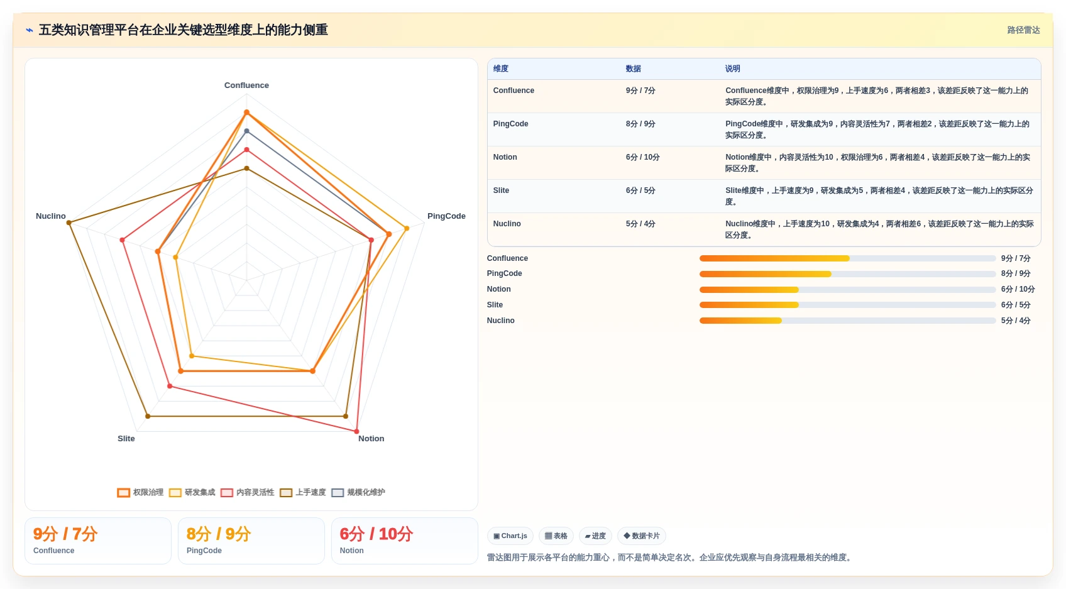Click the 进度 chip

pyautogui.click(x=595, y=536)
